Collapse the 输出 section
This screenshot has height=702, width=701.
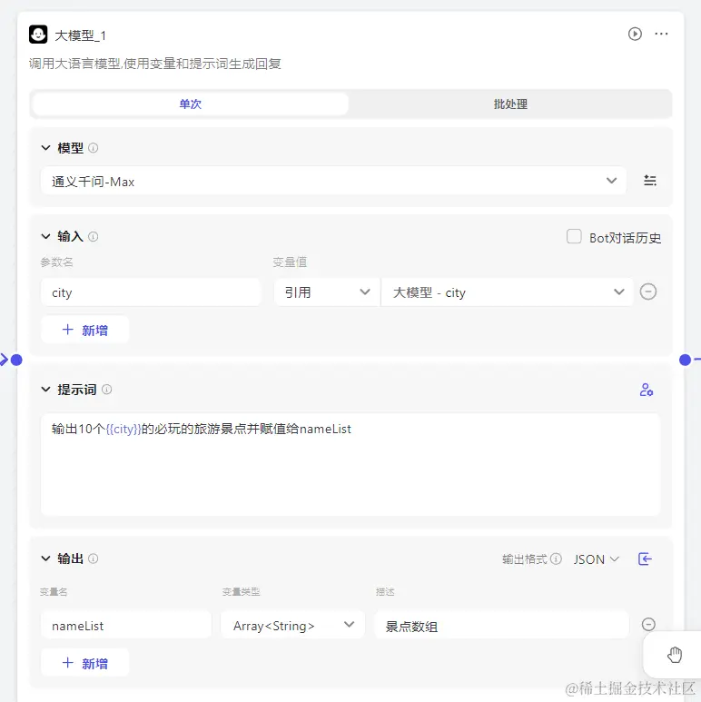pos(45,559)
